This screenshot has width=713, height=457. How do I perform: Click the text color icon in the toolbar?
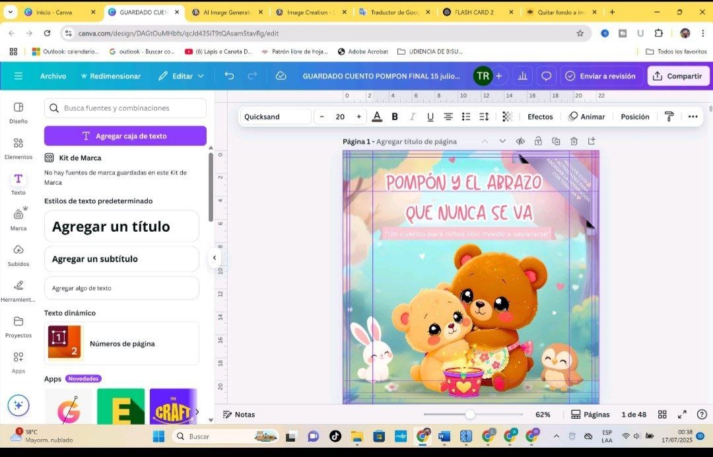coord(377,116)
